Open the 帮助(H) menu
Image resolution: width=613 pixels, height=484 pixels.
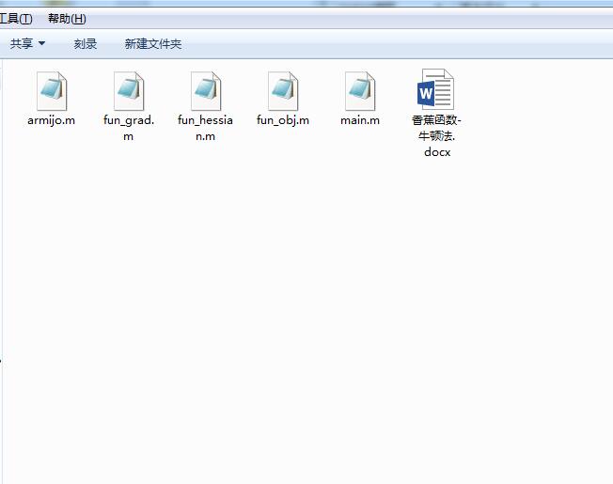point(67,19)
